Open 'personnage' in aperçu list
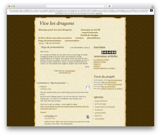 click(x=100, y=104)
